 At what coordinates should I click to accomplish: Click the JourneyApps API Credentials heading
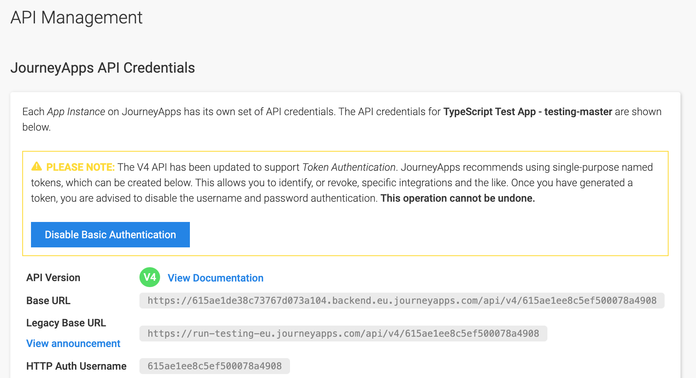point(102,68)
